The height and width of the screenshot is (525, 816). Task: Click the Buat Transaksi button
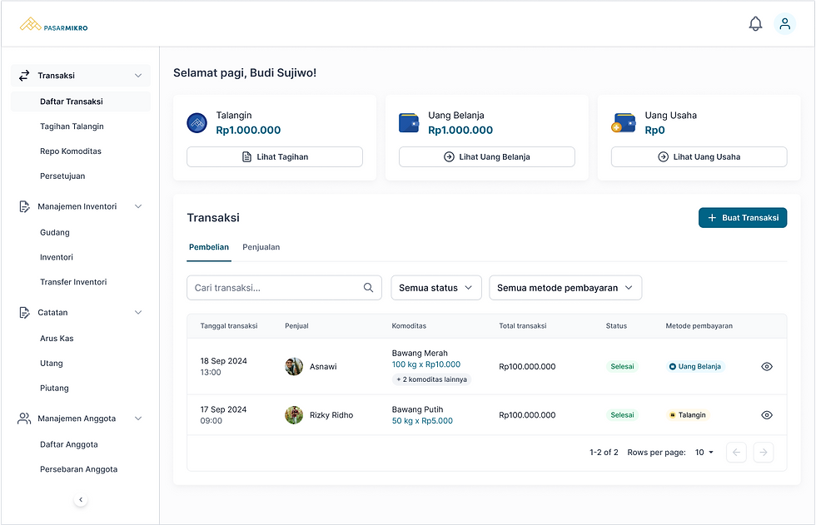pyautogui.click(x=743, y=218)
